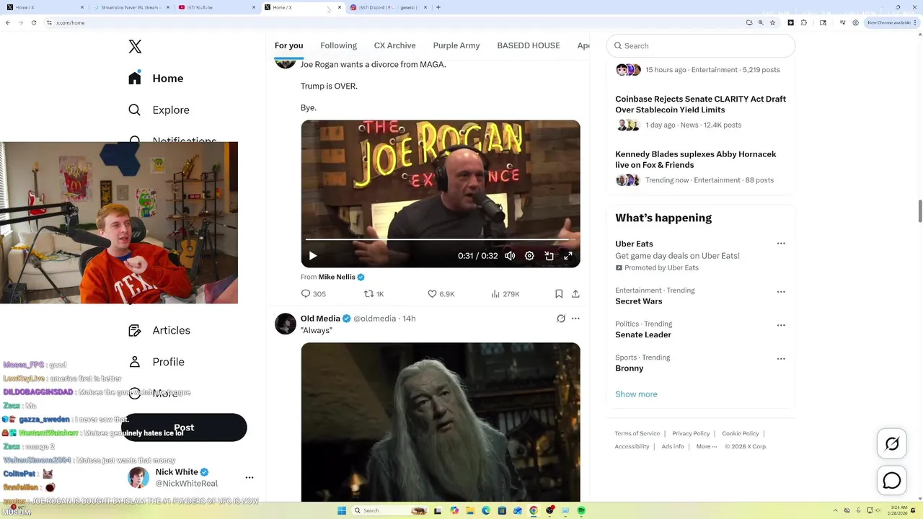The width and height of the screenshot is (923, 519).
Task: Open the Grok floating button
Action: tap(892, 444)
